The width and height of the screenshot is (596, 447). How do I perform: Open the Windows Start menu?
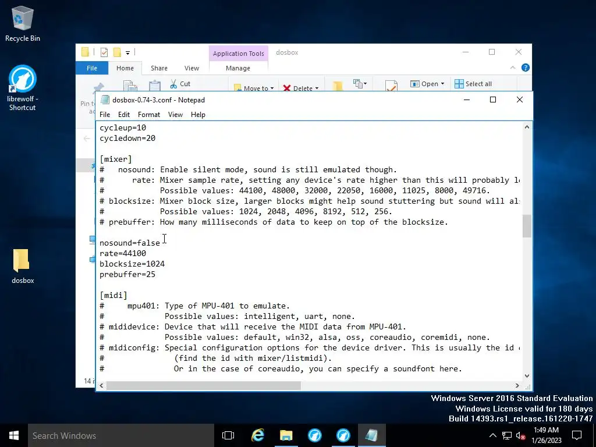[x=14, y=435]
